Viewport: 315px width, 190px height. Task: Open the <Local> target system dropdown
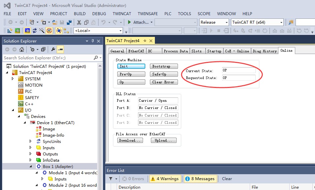pos(121,31)
